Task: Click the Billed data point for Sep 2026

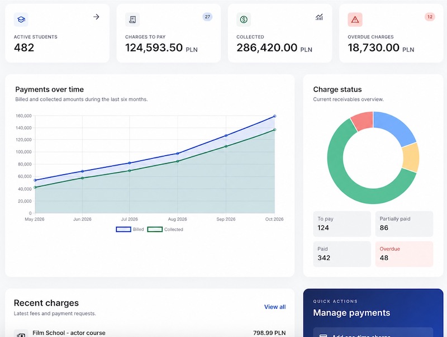Action: pyautogui.click(x=226, y=135)
